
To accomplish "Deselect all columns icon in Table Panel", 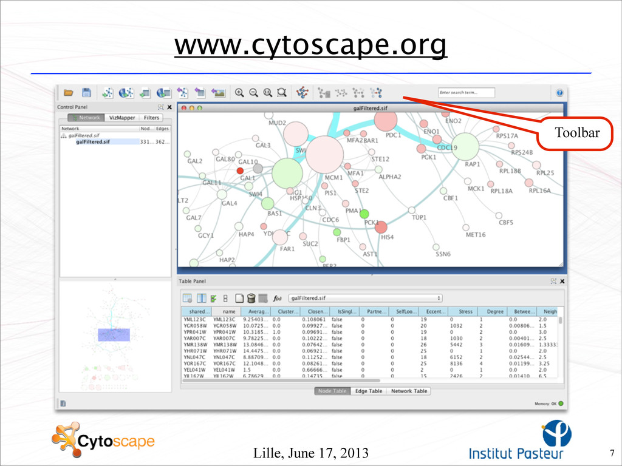I will (225, 299).
